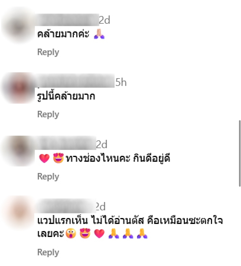Click the last folded hands emoji in bottom comment
Screen dimensions: 241x266
(x=142, y=233)
